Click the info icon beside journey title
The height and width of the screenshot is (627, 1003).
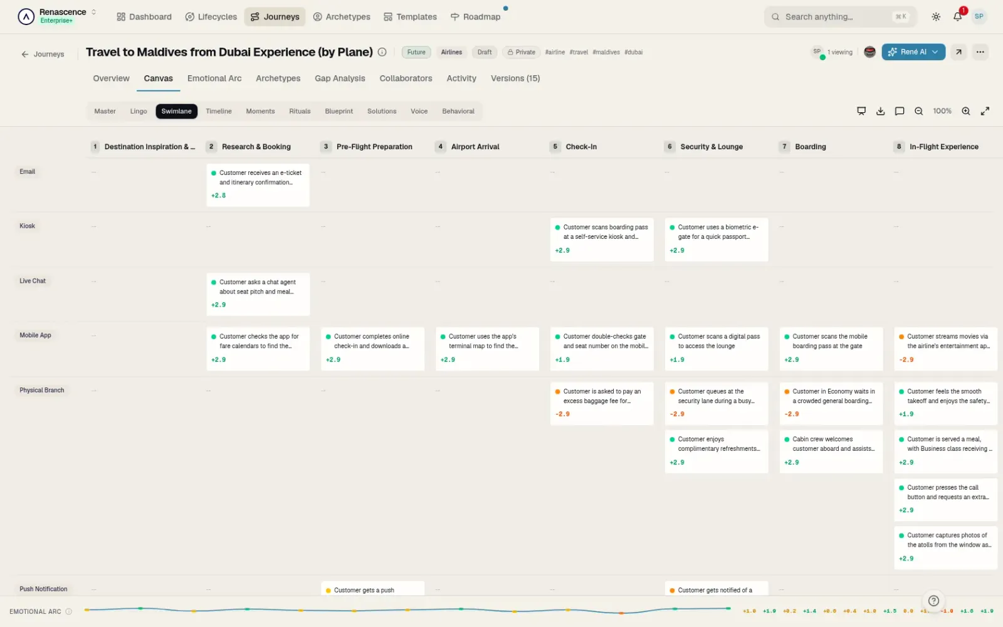(x=382, y=52)
